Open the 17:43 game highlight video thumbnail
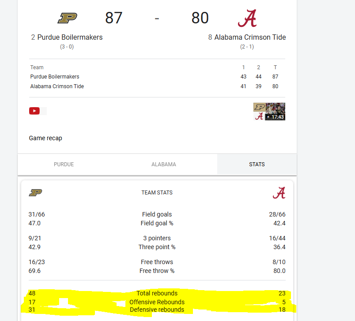Image resolution: width=355 pixels, height=321 pixels. click(x=269, y=112)
